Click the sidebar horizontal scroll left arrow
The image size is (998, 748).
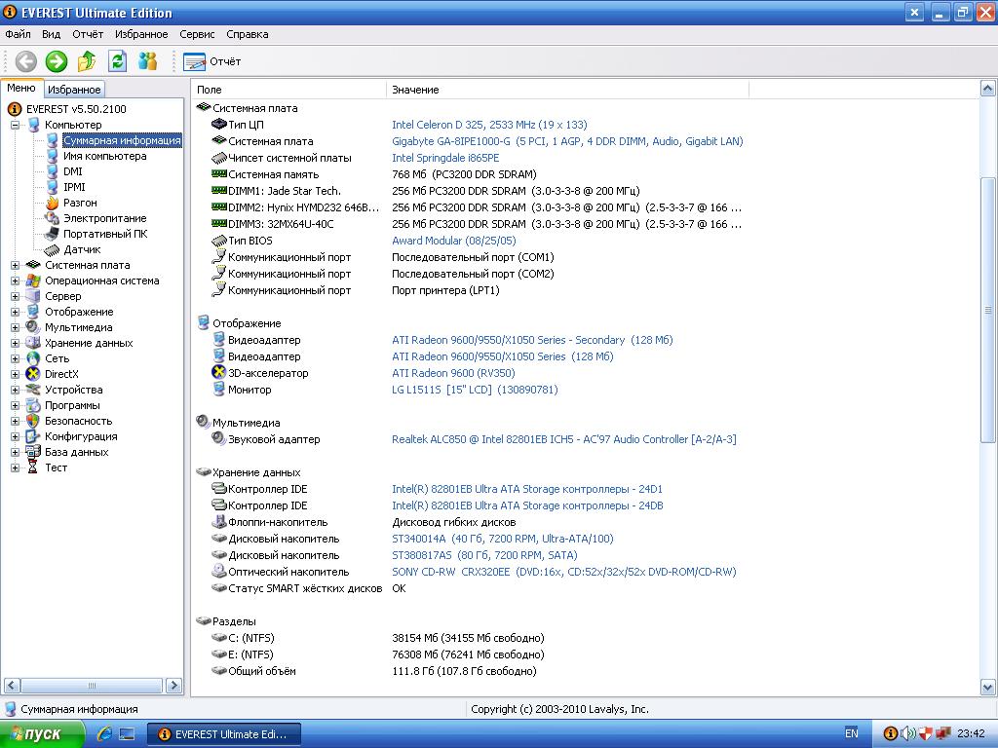tap(12, 685)
